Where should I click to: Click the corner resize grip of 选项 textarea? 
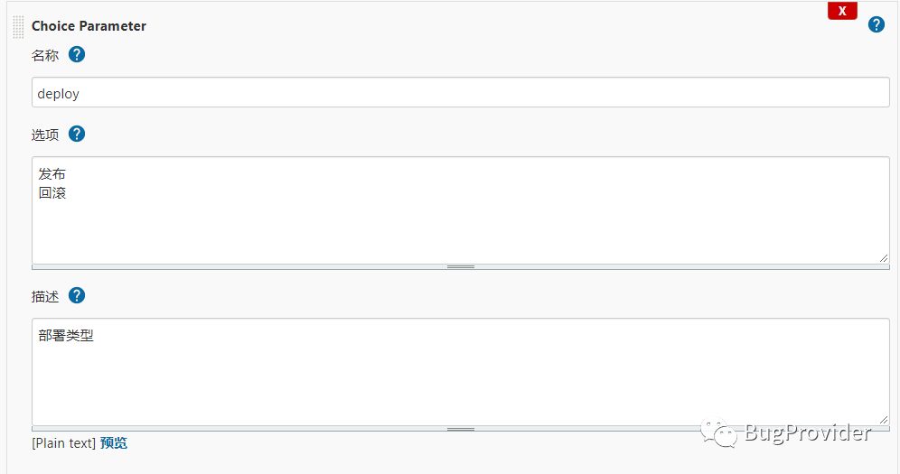pyautogui.click(x=884, y=257)
